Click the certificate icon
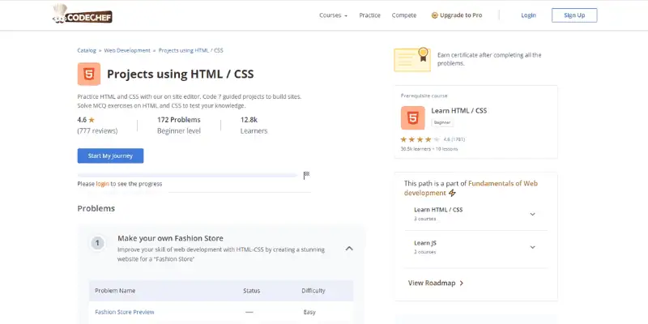648x324 pixels. (412, 59)
